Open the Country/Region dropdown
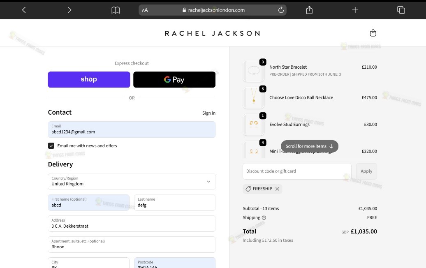This screenshot has height=268, width=426. pos(132,182)
